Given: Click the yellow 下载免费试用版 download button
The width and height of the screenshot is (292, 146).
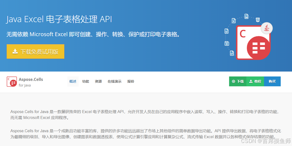Looking at the screenshot, I should pos(35,51).
